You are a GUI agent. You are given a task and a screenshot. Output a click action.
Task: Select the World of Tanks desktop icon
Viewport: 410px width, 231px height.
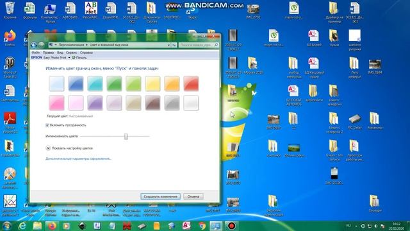[x=10, y=67]
